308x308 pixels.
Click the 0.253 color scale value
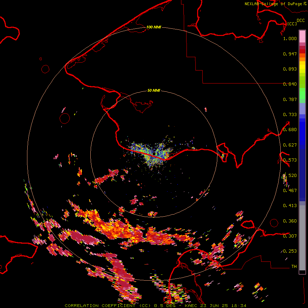[x=290, y=251]
